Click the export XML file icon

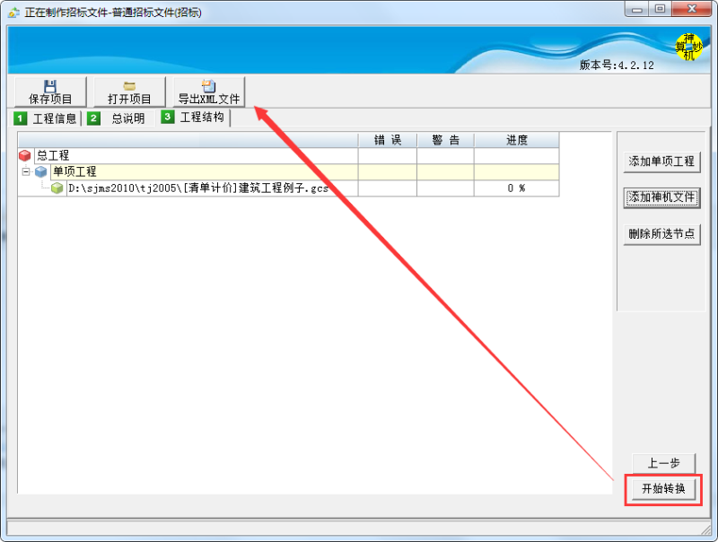tap(208, 85)
